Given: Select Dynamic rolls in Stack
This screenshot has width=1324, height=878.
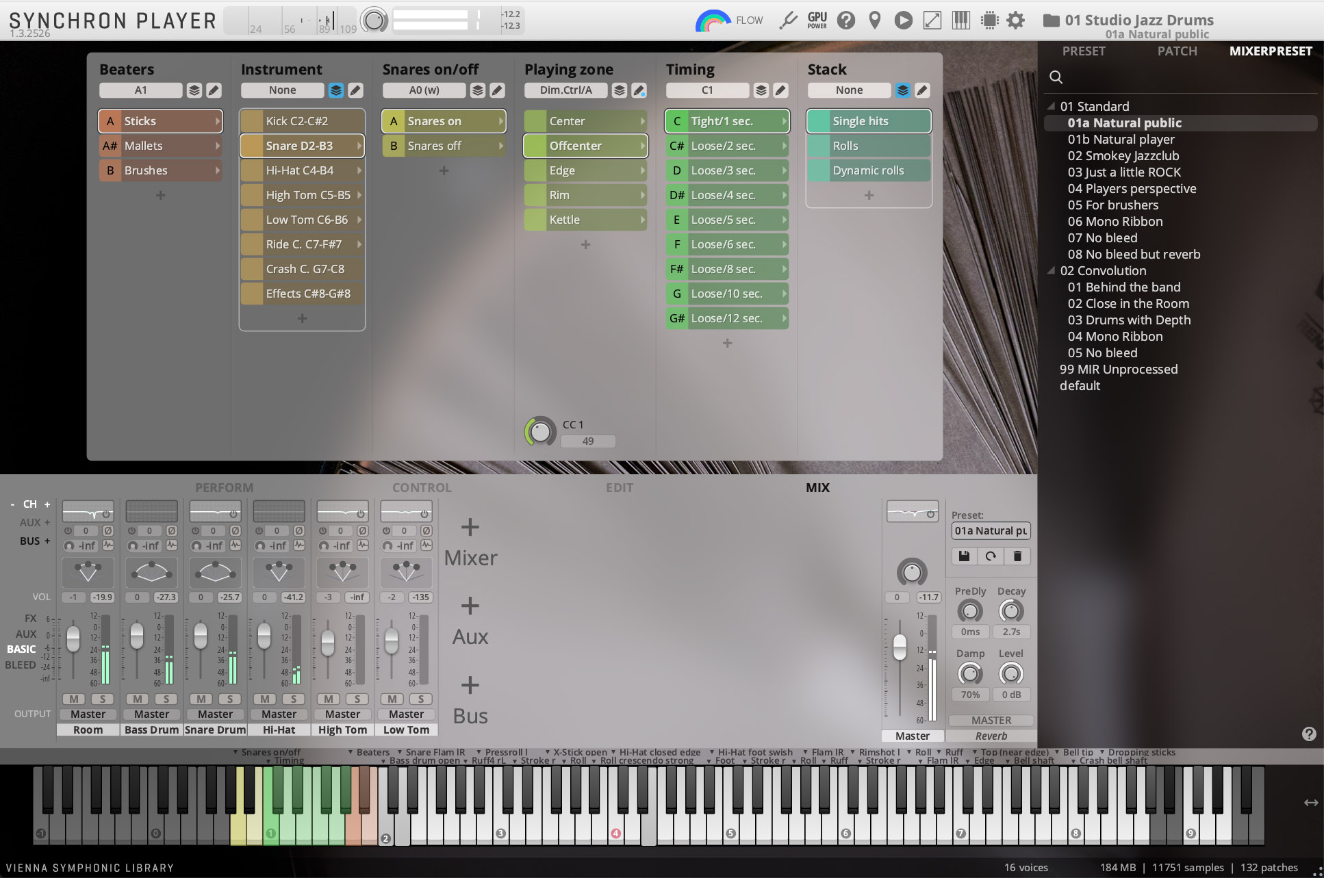Looking at the screenshot, I should (x=869, y=170).
